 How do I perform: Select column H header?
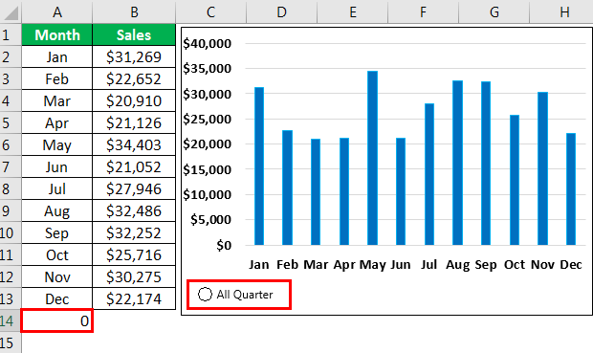tap(561, 12)
